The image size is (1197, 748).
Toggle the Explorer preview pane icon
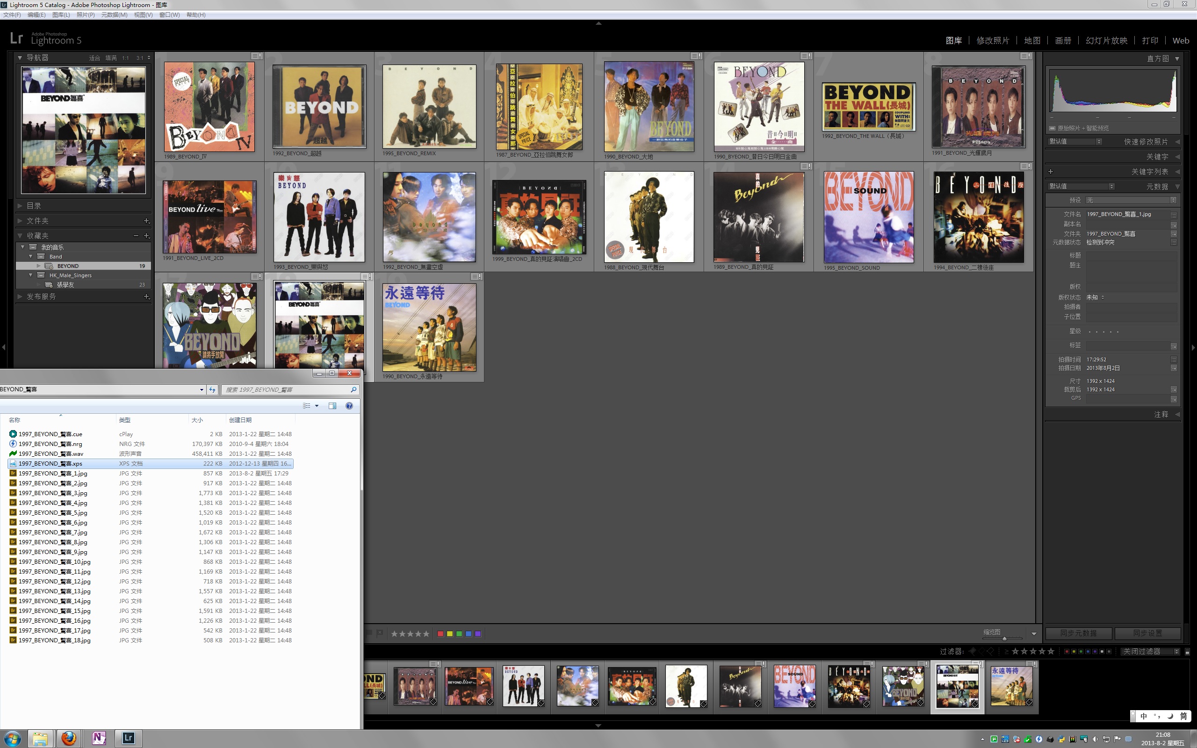(332, 406)
